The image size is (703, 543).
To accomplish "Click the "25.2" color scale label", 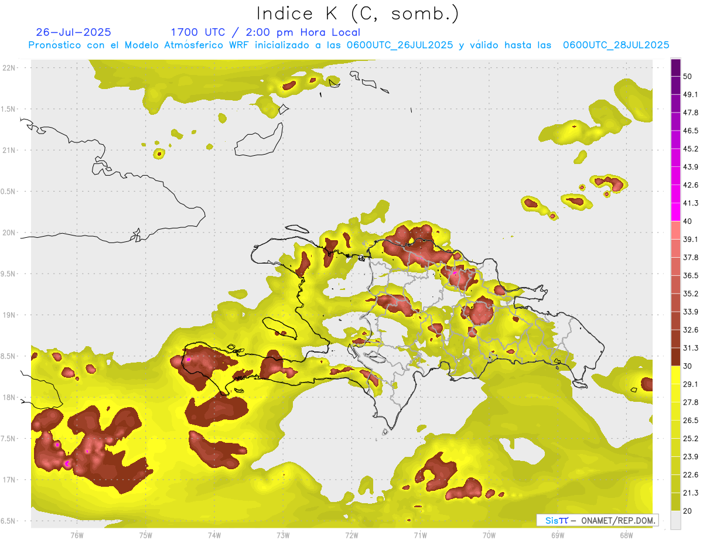I will point(691,439).
